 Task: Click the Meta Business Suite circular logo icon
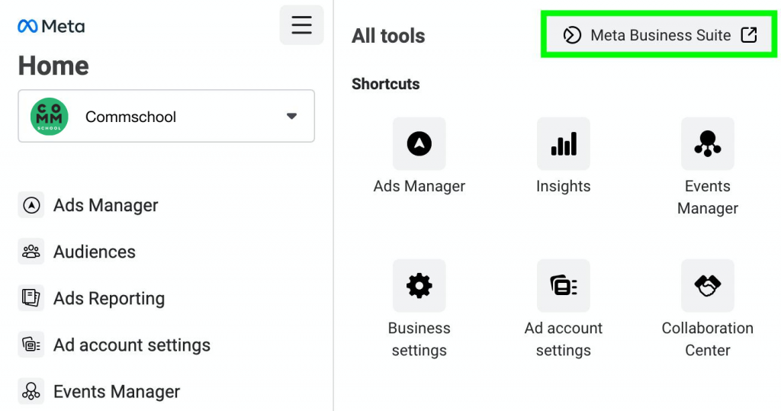(572, 35)
